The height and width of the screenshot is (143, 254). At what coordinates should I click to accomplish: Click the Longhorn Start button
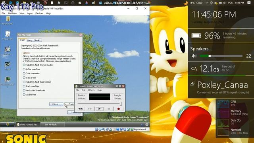click(x=7, y=124)
